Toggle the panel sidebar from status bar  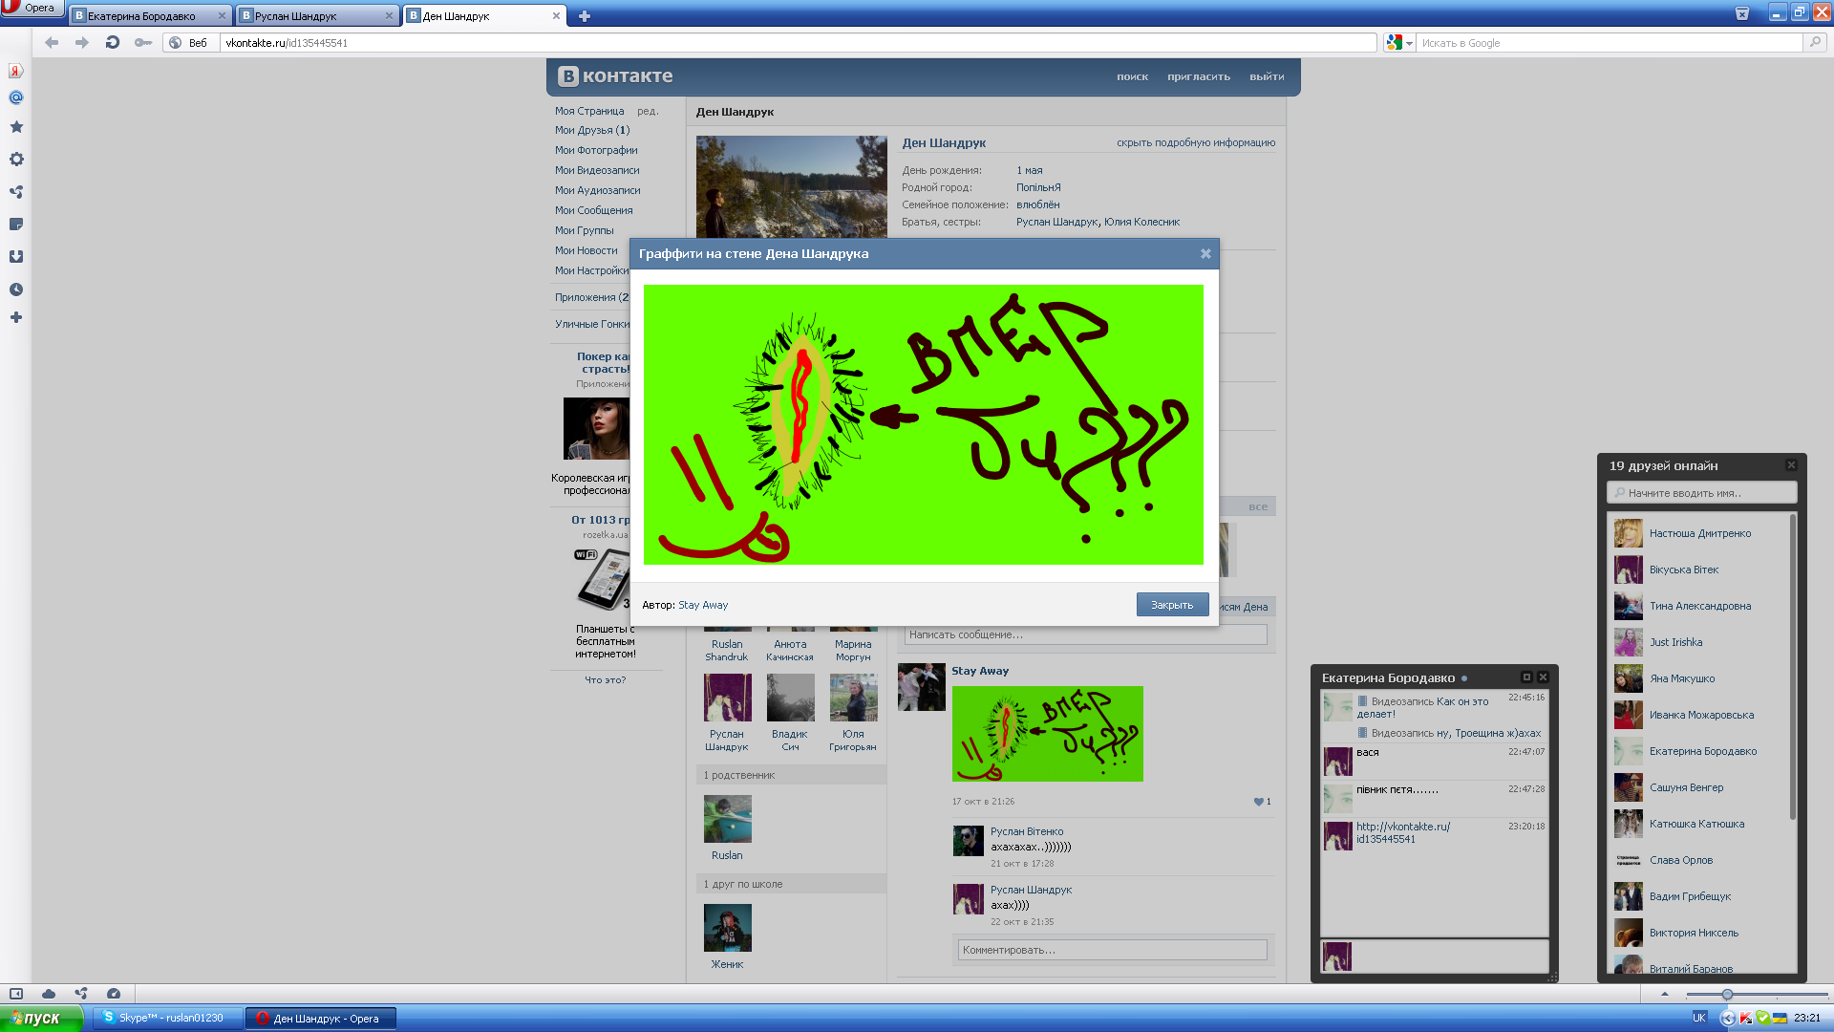16,994
